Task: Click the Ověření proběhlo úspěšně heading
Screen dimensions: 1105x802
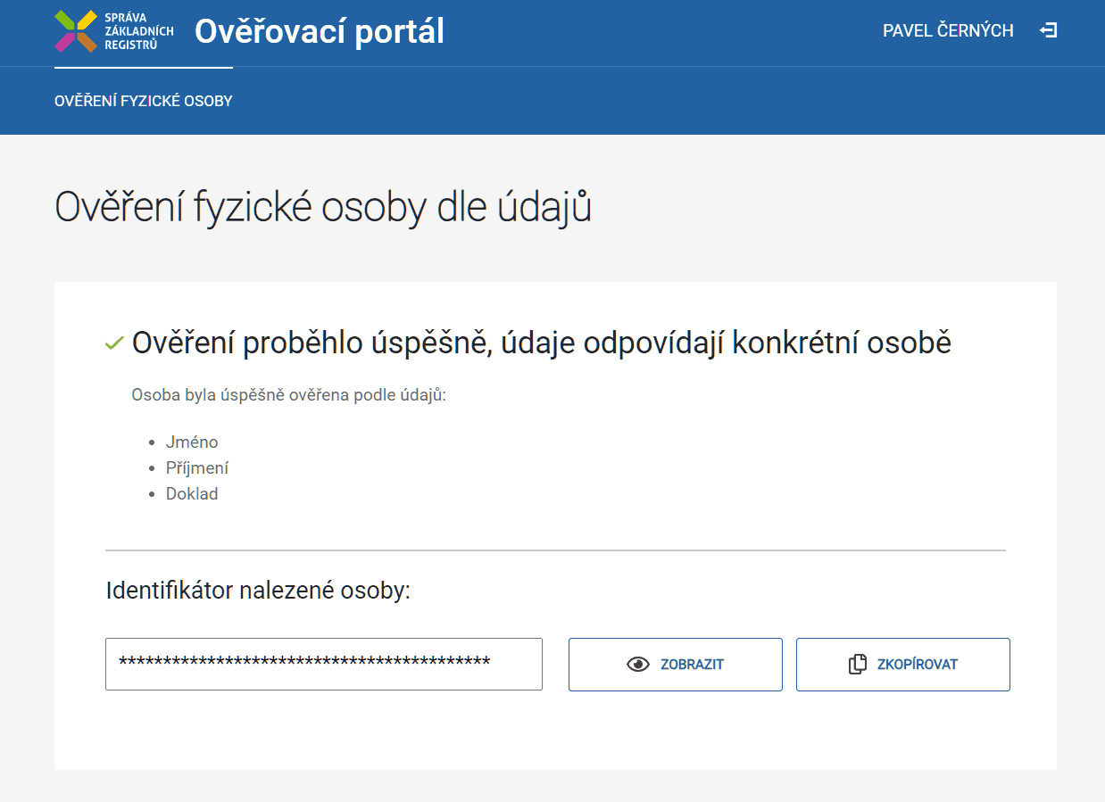Action: point(542,343)
